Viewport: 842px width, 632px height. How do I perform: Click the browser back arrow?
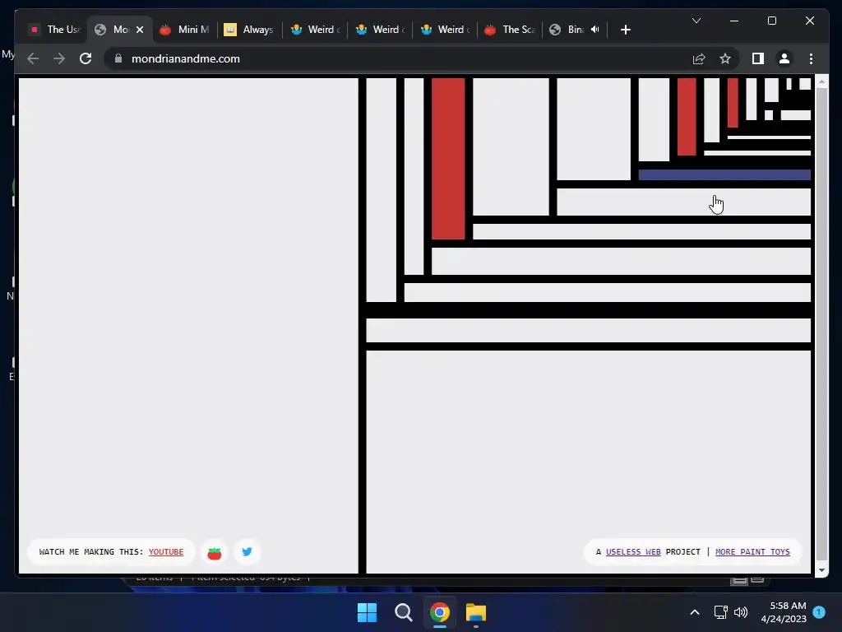point(33,58)
